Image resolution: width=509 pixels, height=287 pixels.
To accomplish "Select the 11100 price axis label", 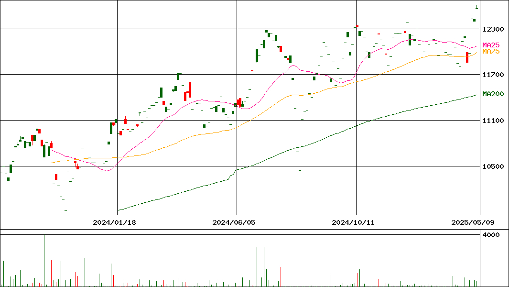I will coord(493,121).
